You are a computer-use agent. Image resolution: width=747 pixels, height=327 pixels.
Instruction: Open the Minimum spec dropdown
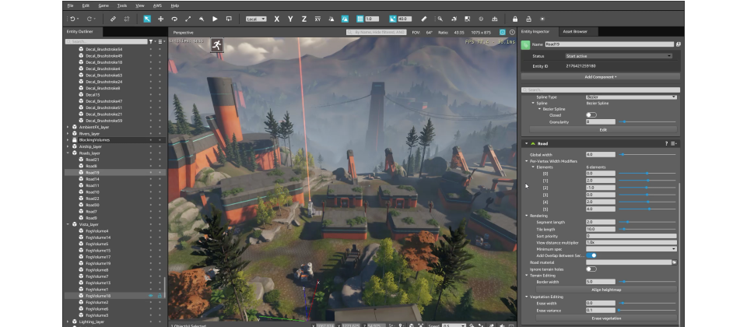tap(631, 249)
